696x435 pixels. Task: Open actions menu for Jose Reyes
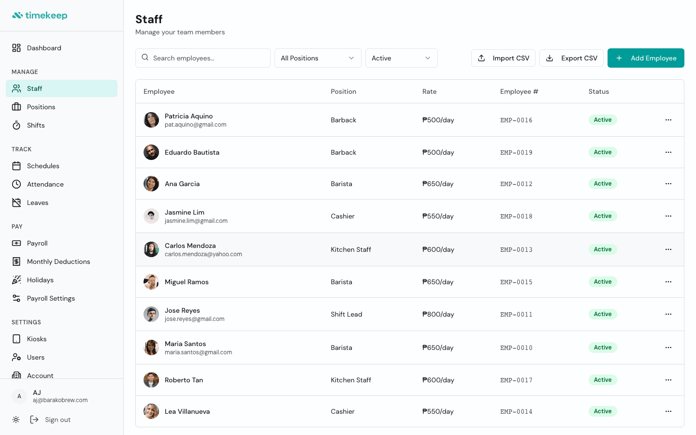click(668, 314)
